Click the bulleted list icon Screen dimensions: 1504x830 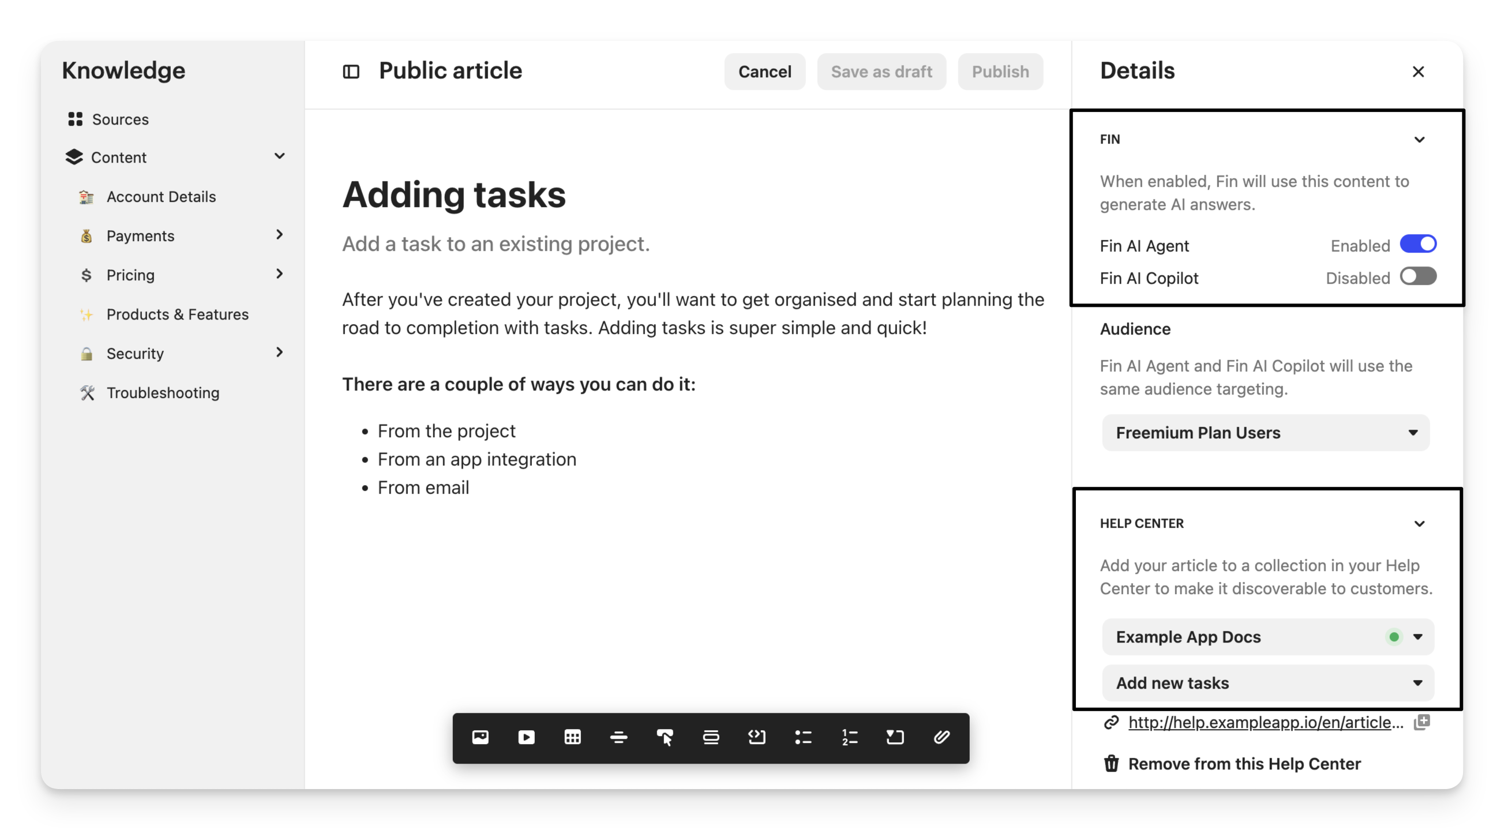803,737
